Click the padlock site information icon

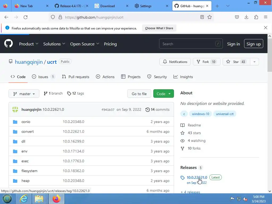coord(60,17)
